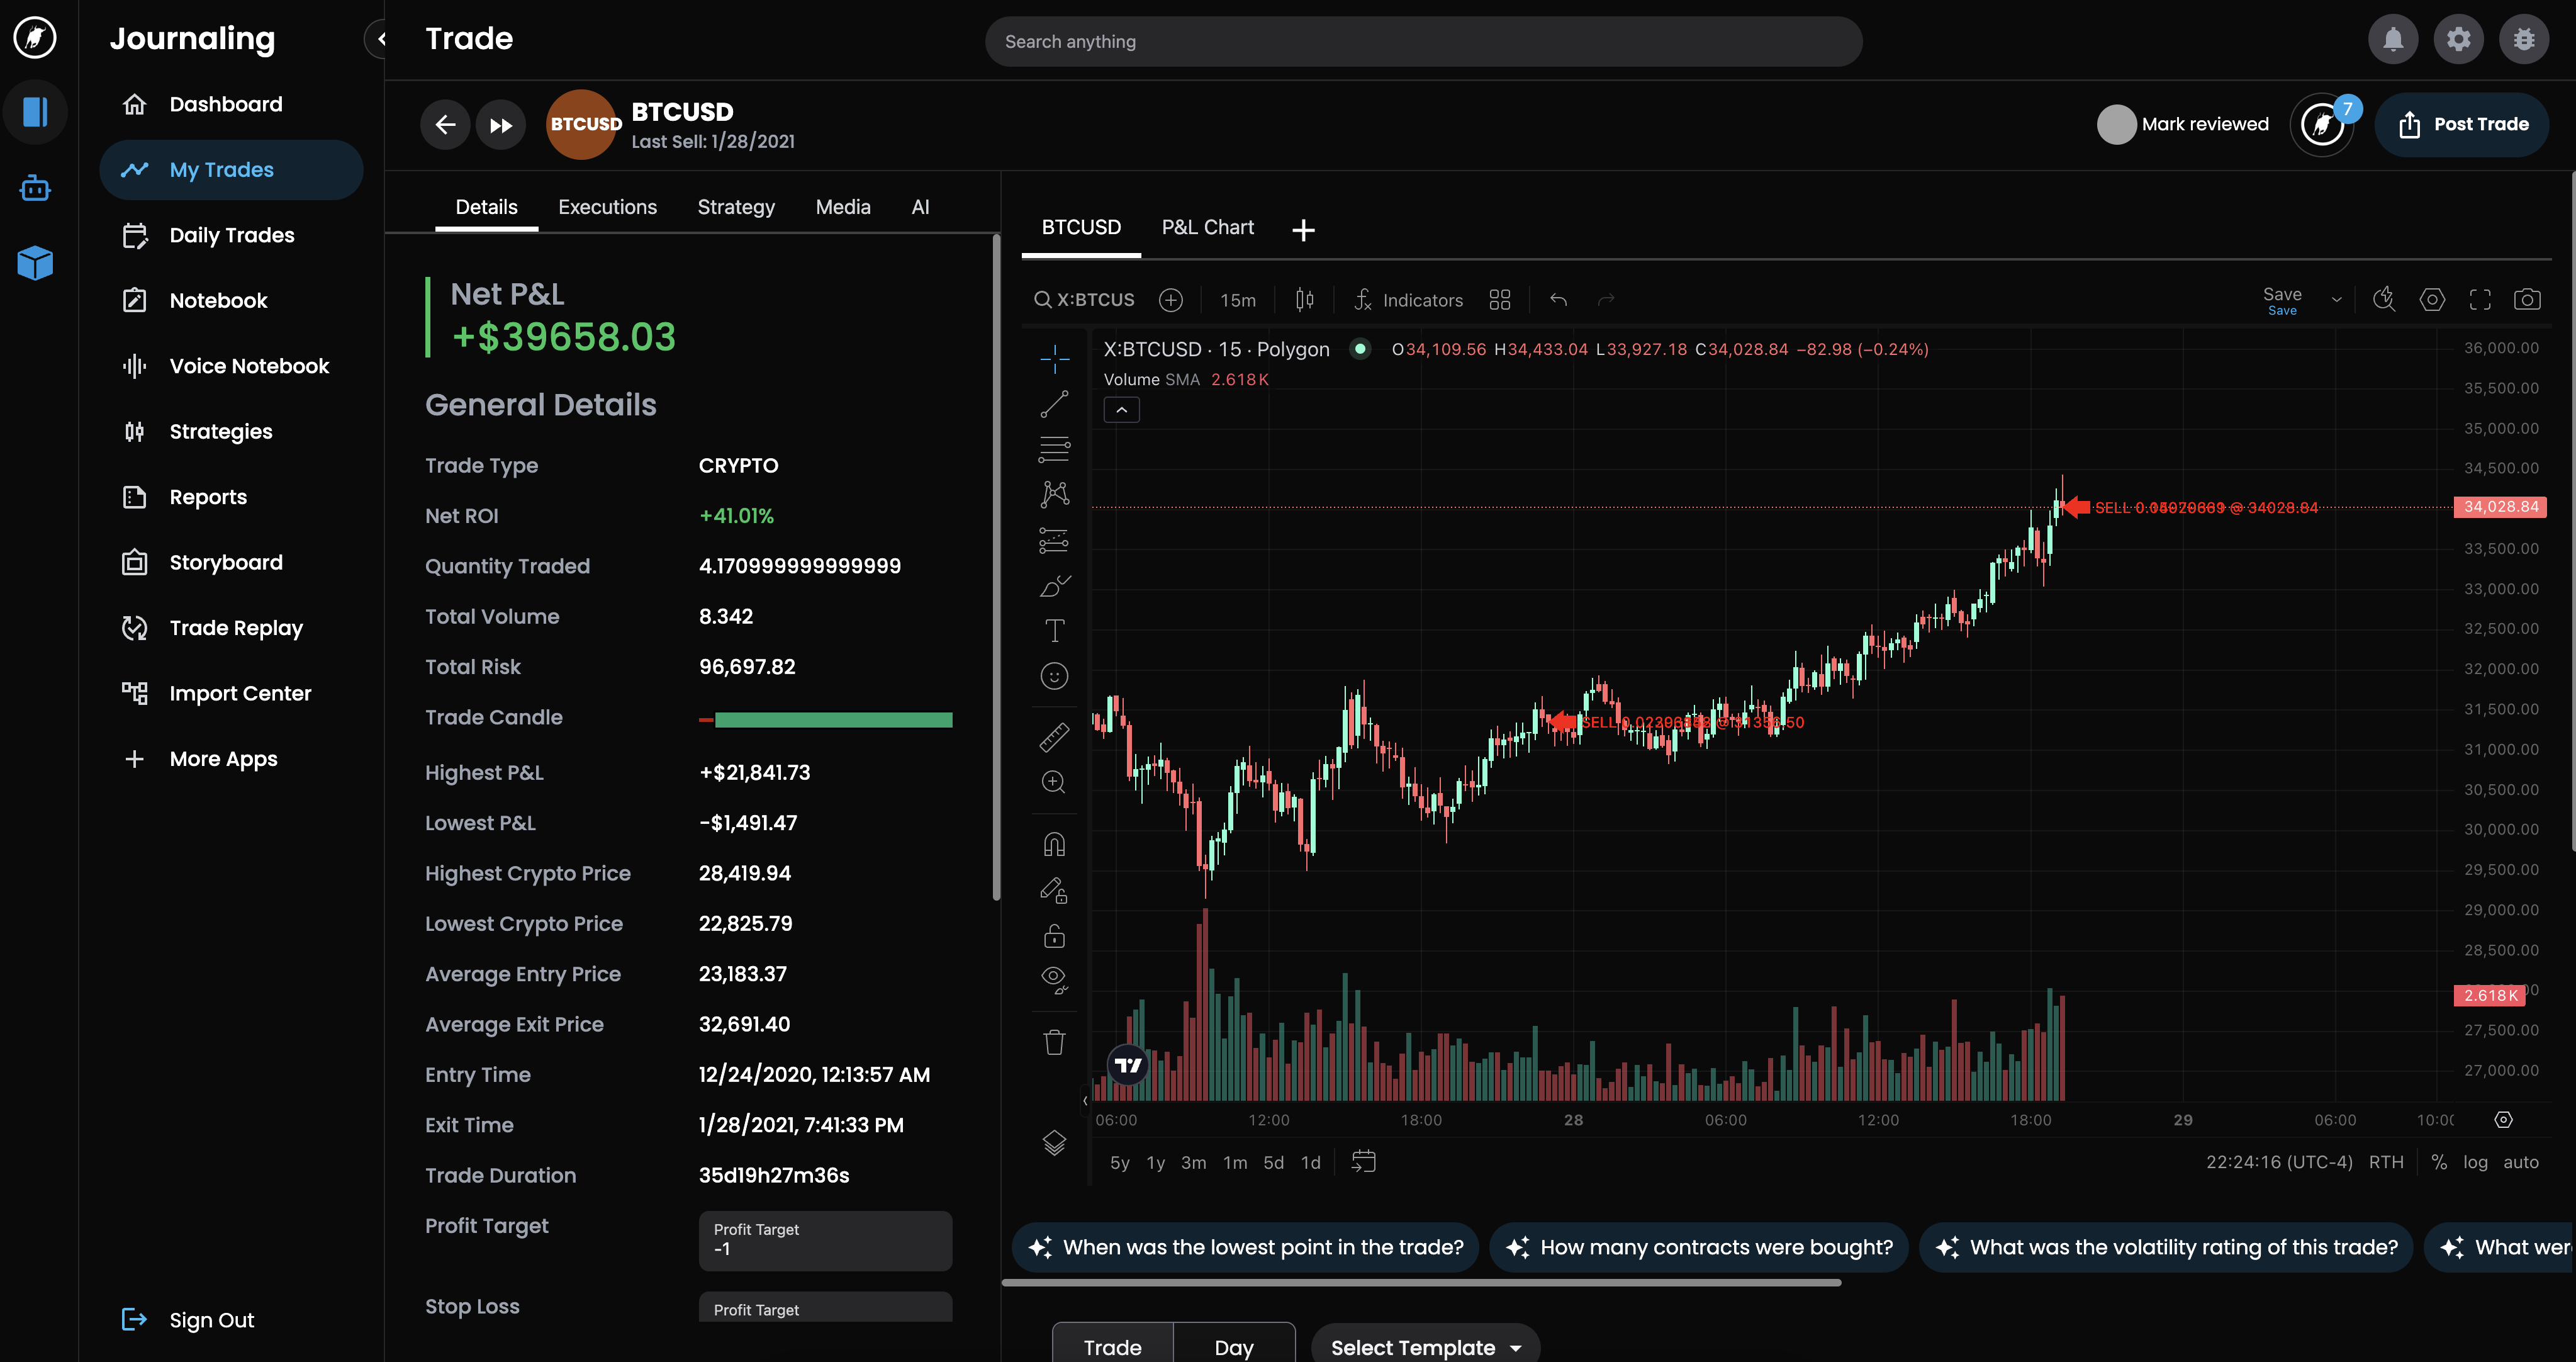This screenshot has height=1362, width=2576.
Task: Open chart settings via the hexagon icon
Action: pos(2433,298)
